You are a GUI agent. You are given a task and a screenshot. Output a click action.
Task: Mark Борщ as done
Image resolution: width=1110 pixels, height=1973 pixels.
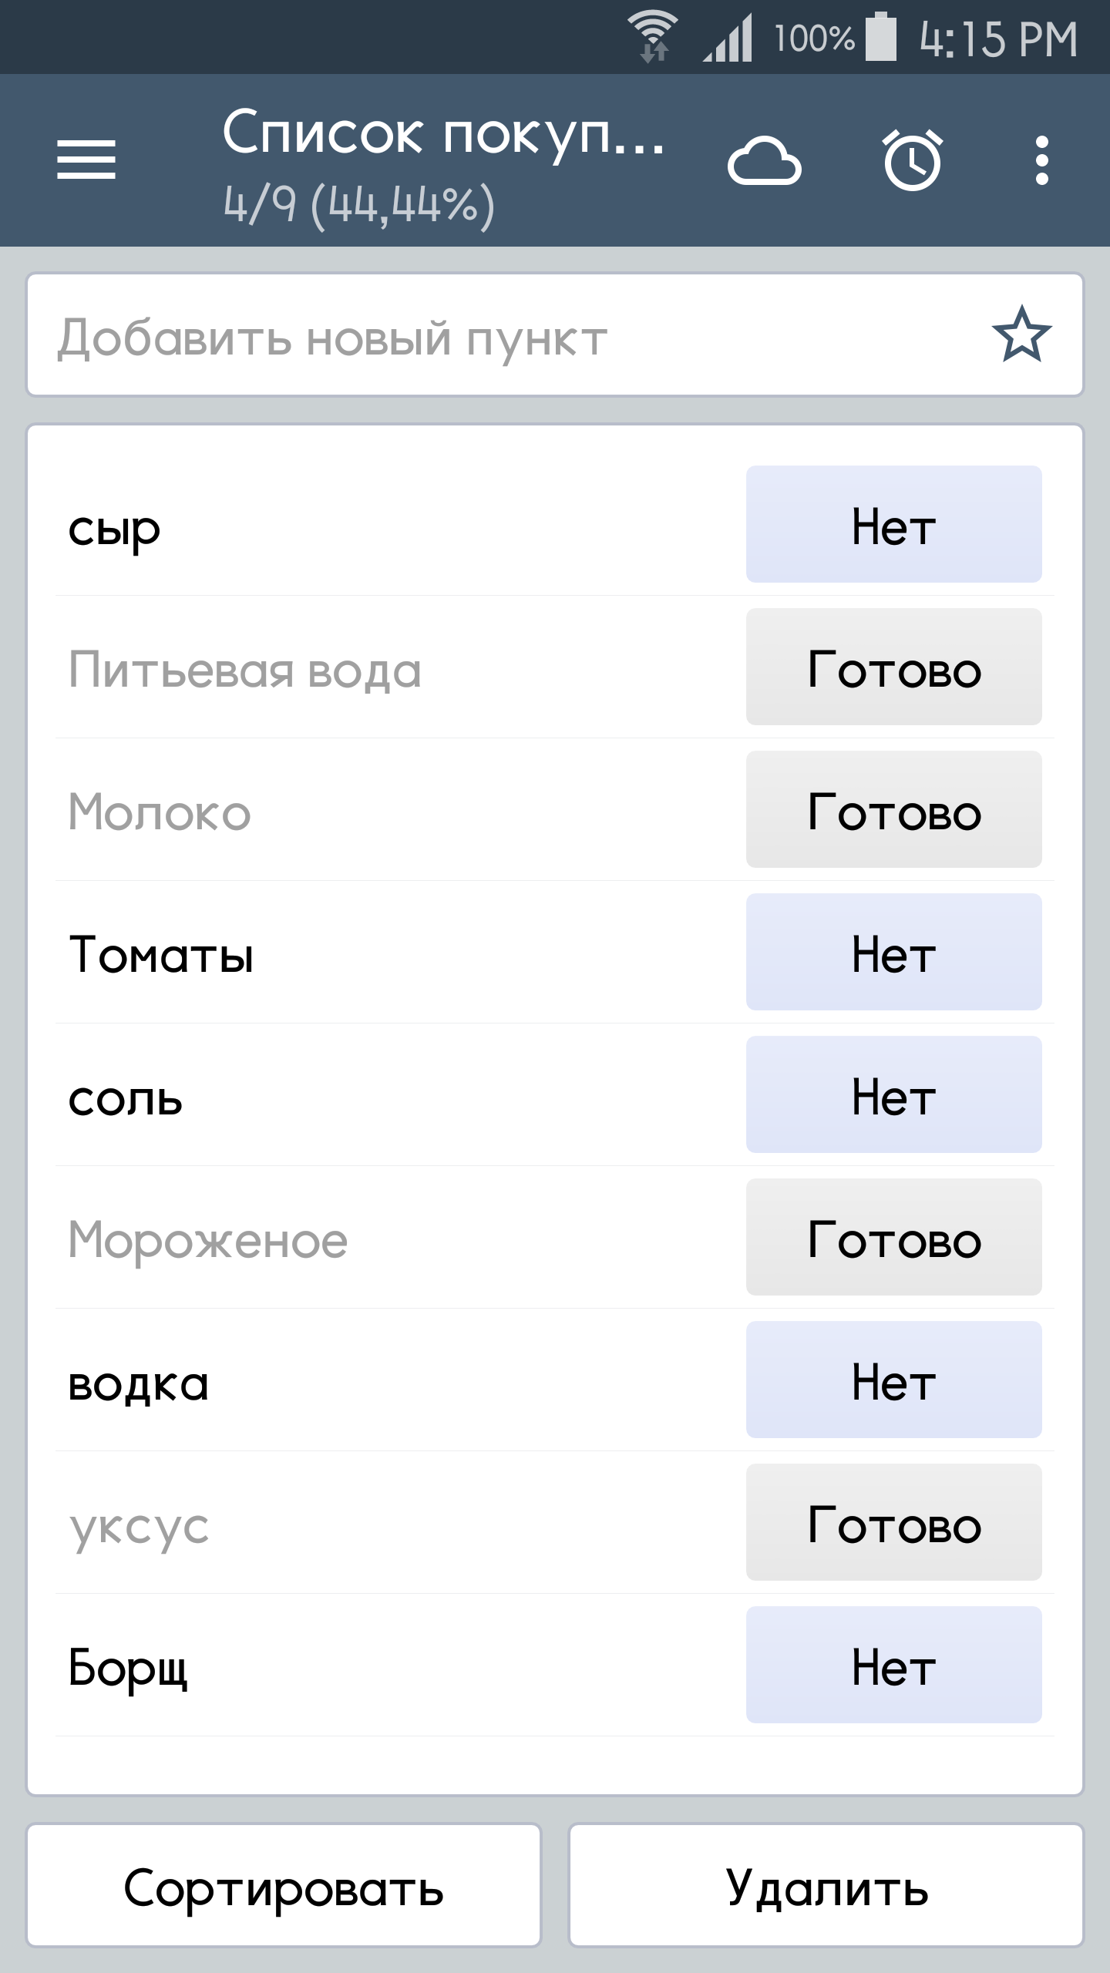(893, 1665)
